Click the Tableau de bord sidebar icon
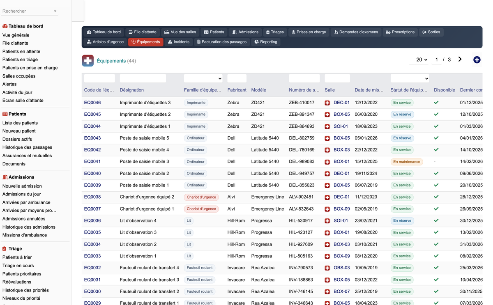Image resolution: width=493 pixels, height=305 pixels. click(5, 26)
